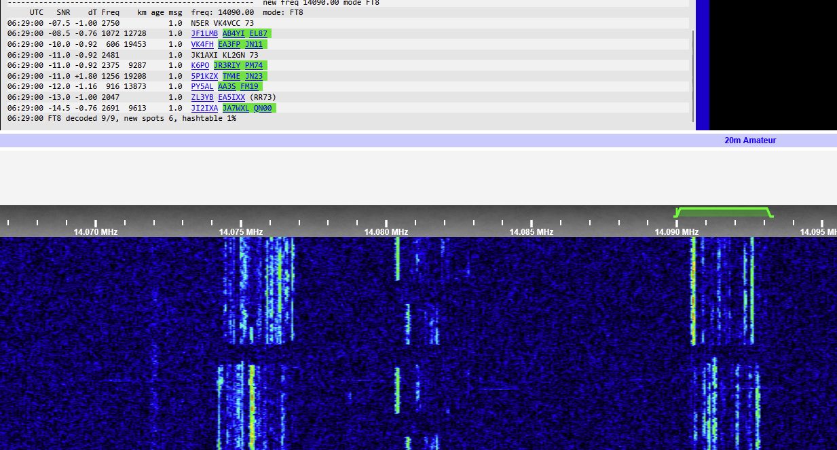Open the FM19 grid square link
The height and width of the screenshot is (450, 837).
click(x=249, y=87)
